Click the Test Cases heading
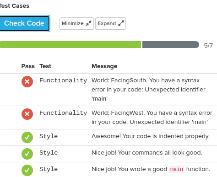Viewport: 217px width, 177px height. [x=15, y=6]
